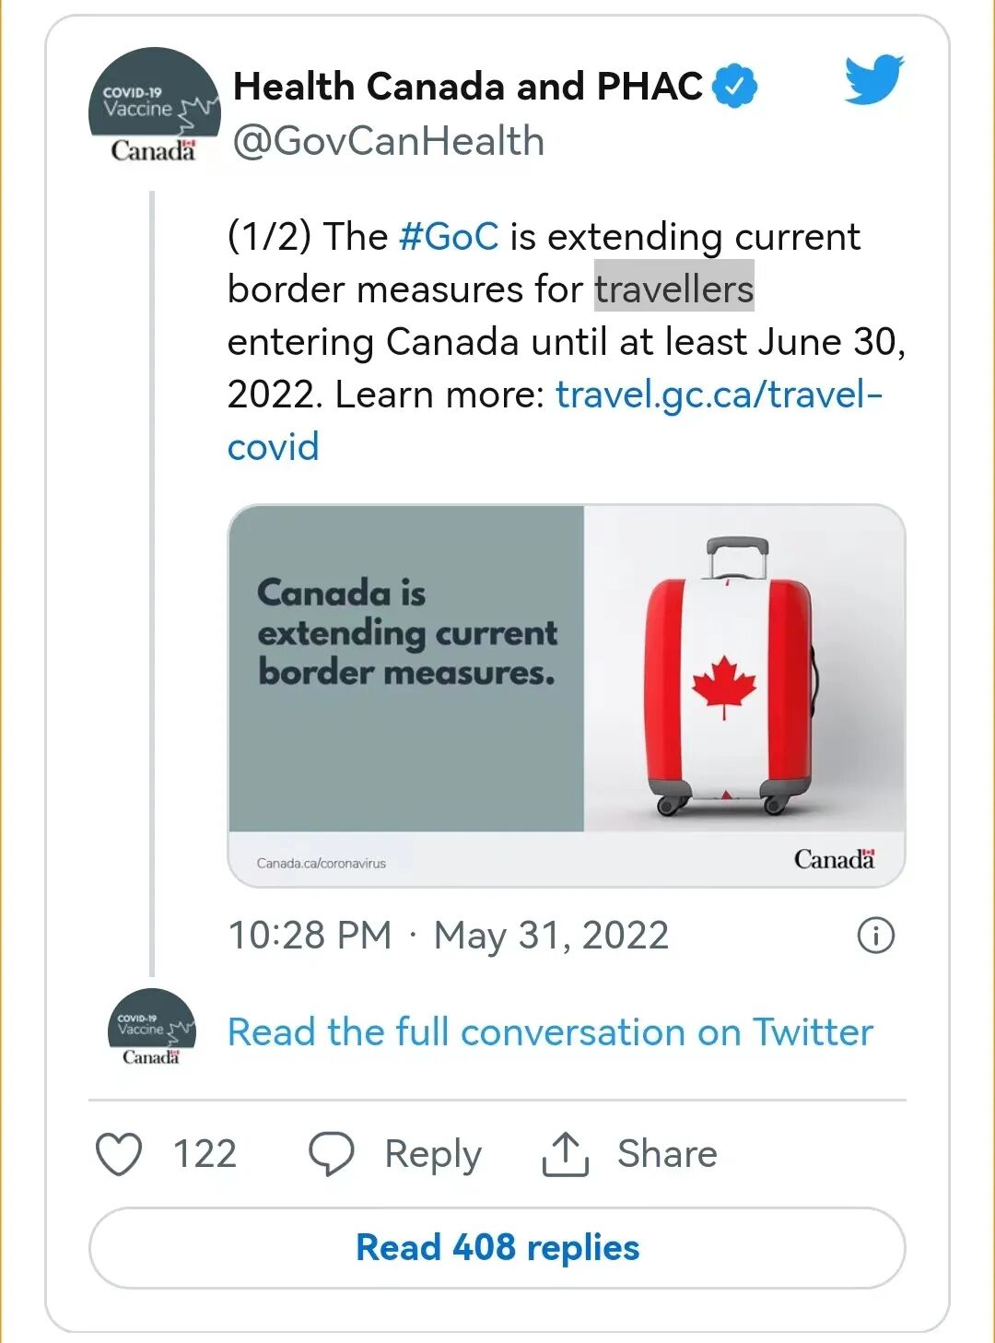This screenshot has height=1343, width=995.
Task: Click the Share text label
Action: coord(667,1154)
